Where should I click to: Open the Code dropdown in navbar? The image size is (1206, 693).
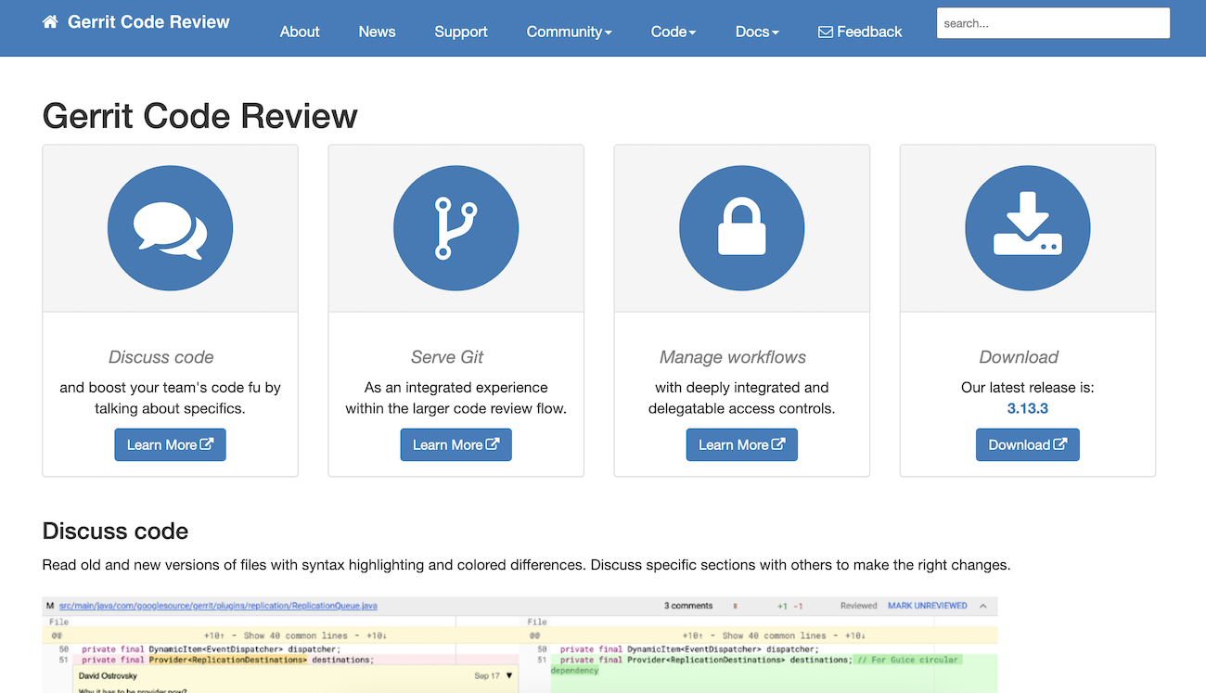tap(673, 32)
